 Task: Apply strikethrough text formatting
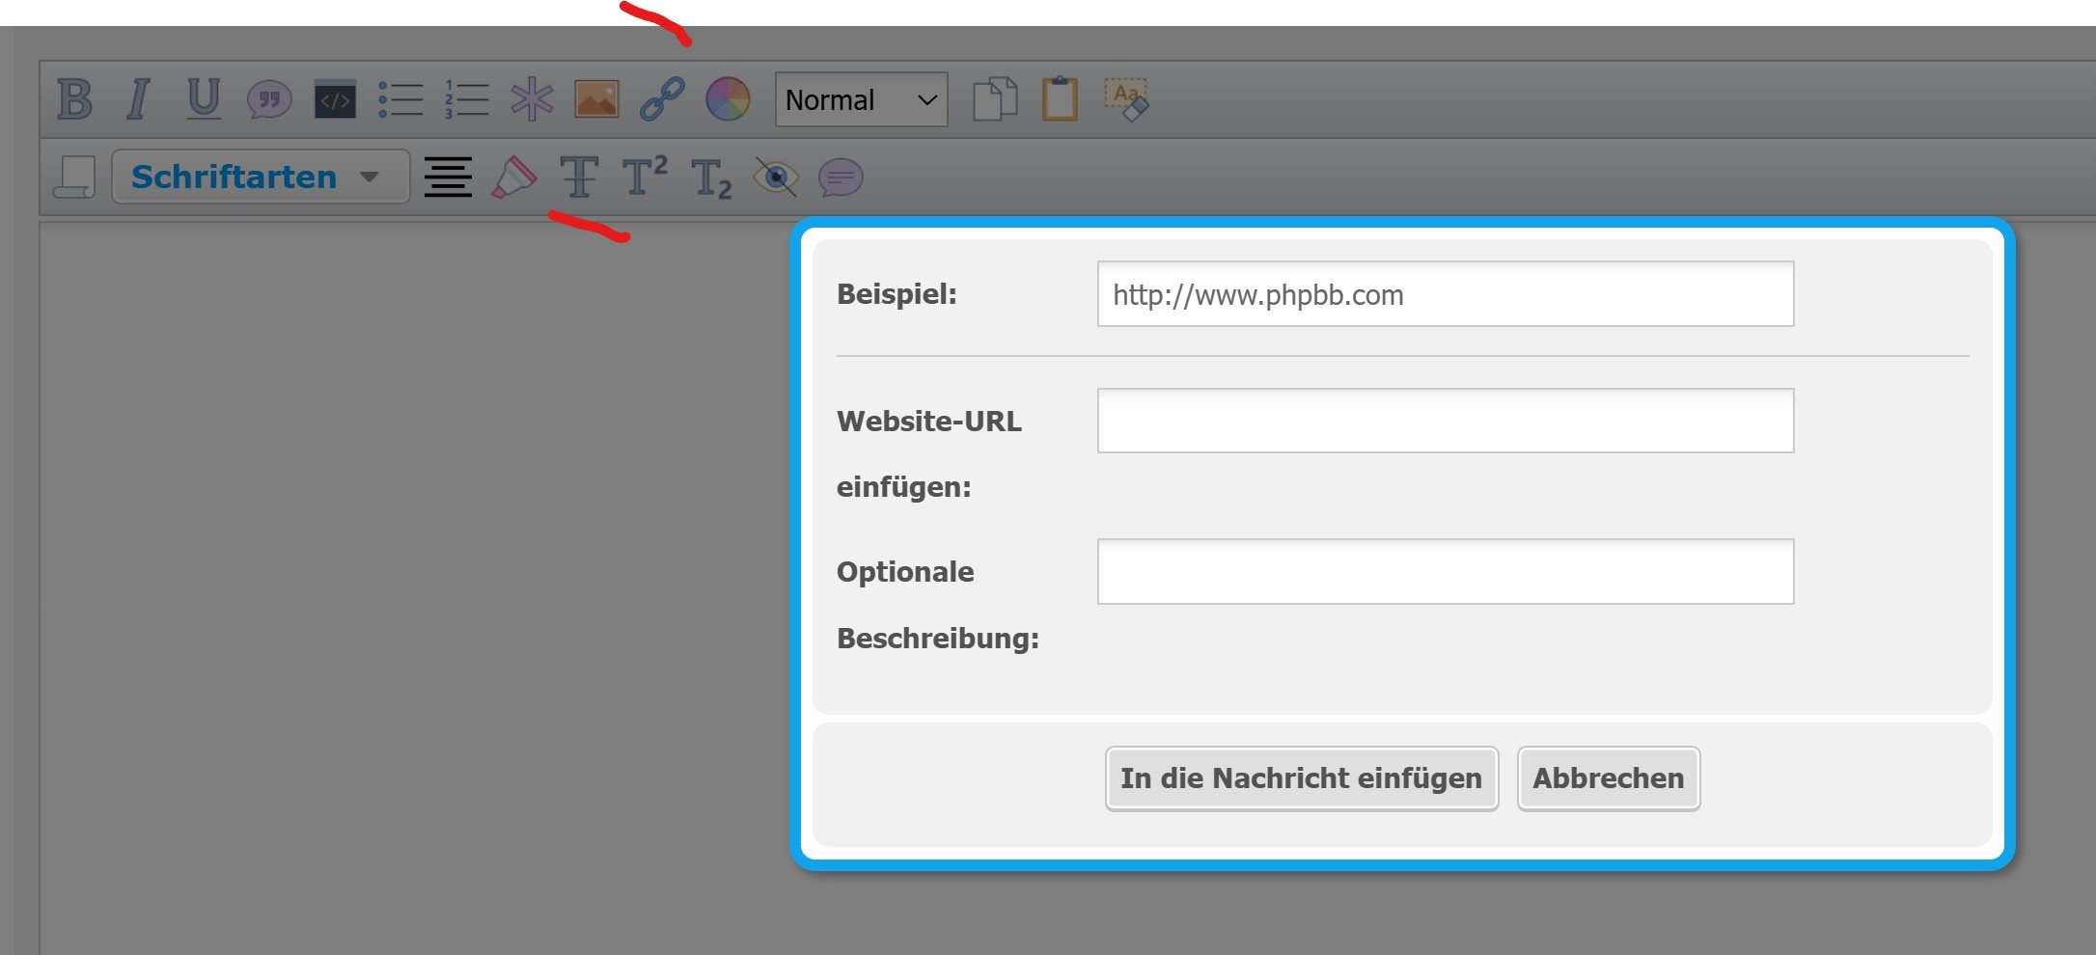pyautogui.click(x=579, y=177)
